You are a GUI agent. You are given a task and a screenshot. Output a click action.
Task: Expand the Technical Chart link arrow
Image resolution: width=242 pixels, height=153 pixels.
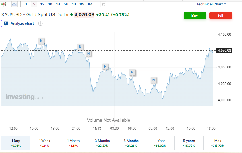[x=225, y=4]
